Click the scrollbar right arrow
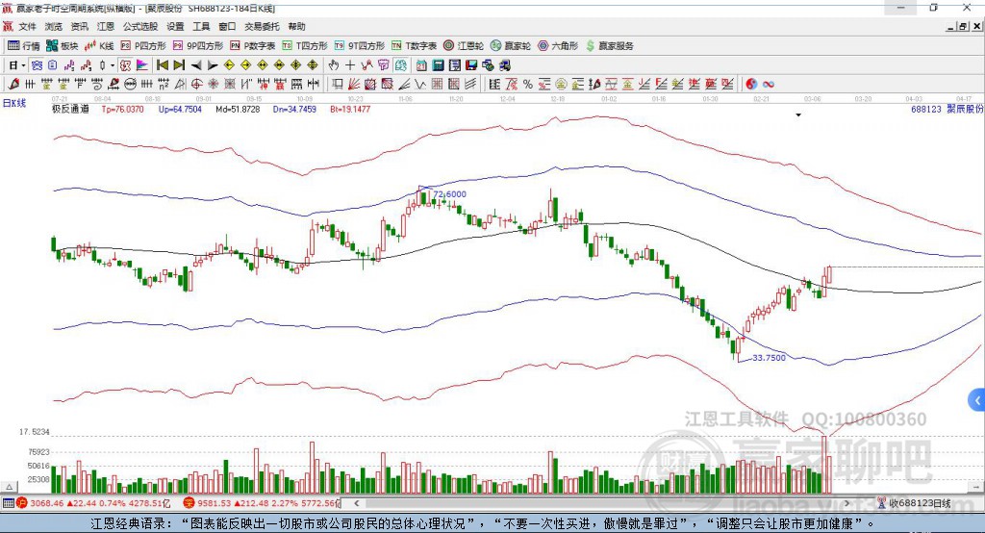This screenshot has height=533, width=985. (846, 503)
